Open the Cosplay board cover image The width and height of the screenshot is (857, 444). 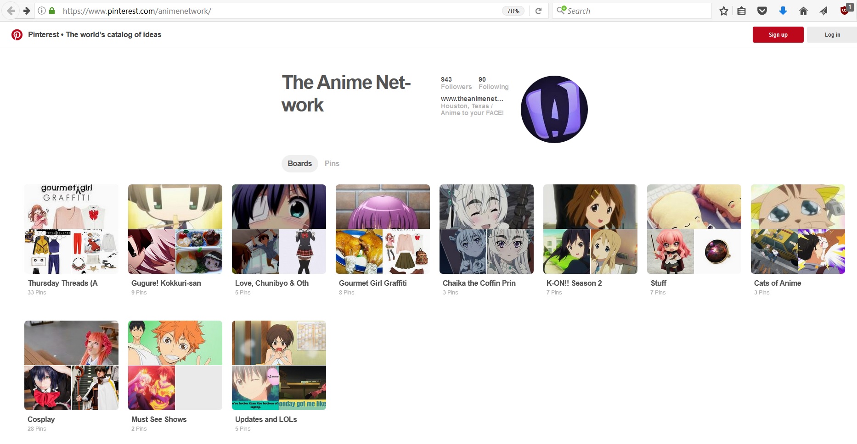click(71, 365)
